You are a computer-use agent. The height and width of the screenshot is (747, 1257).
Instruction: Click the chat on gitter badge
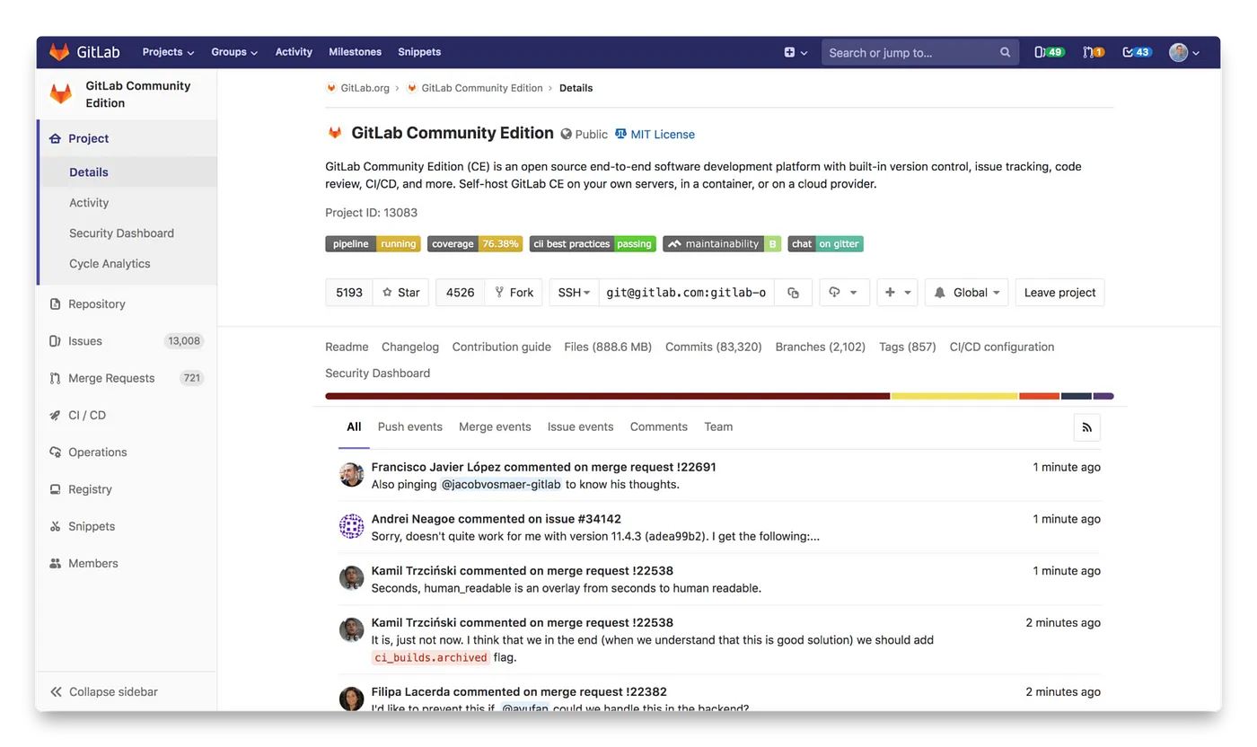pyautogui.click(x=825, y=243)
